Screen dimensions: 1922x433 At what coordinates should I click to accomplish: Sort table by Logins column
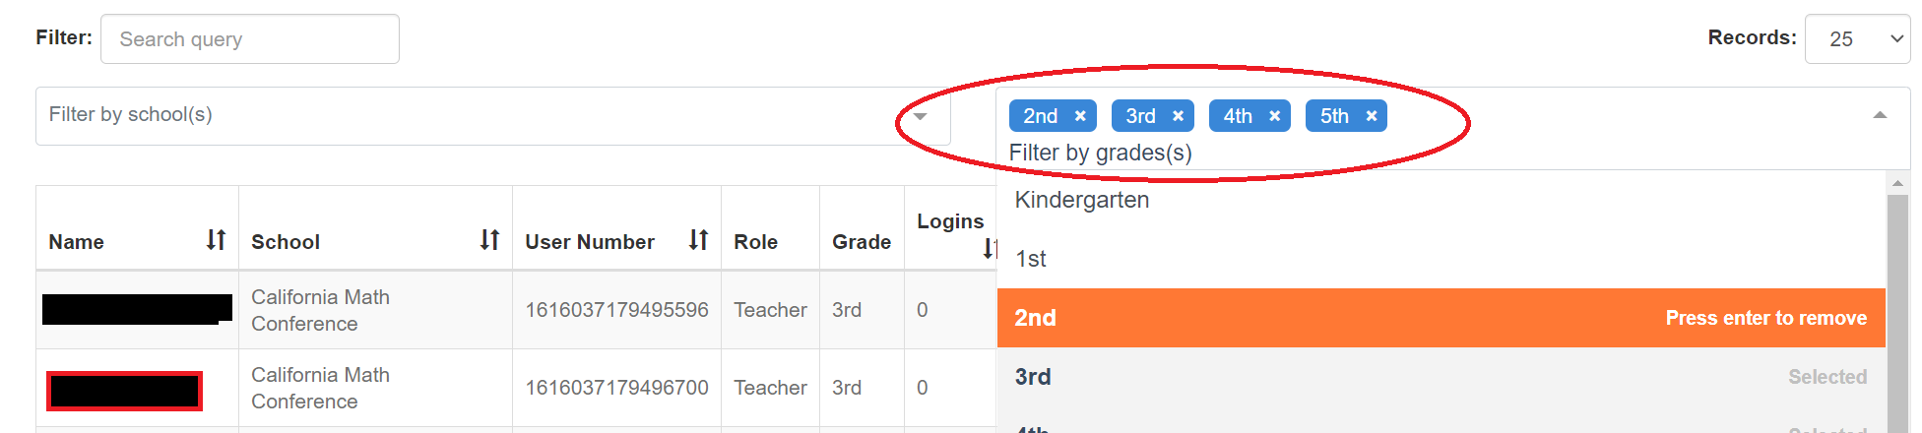(989, 249)
